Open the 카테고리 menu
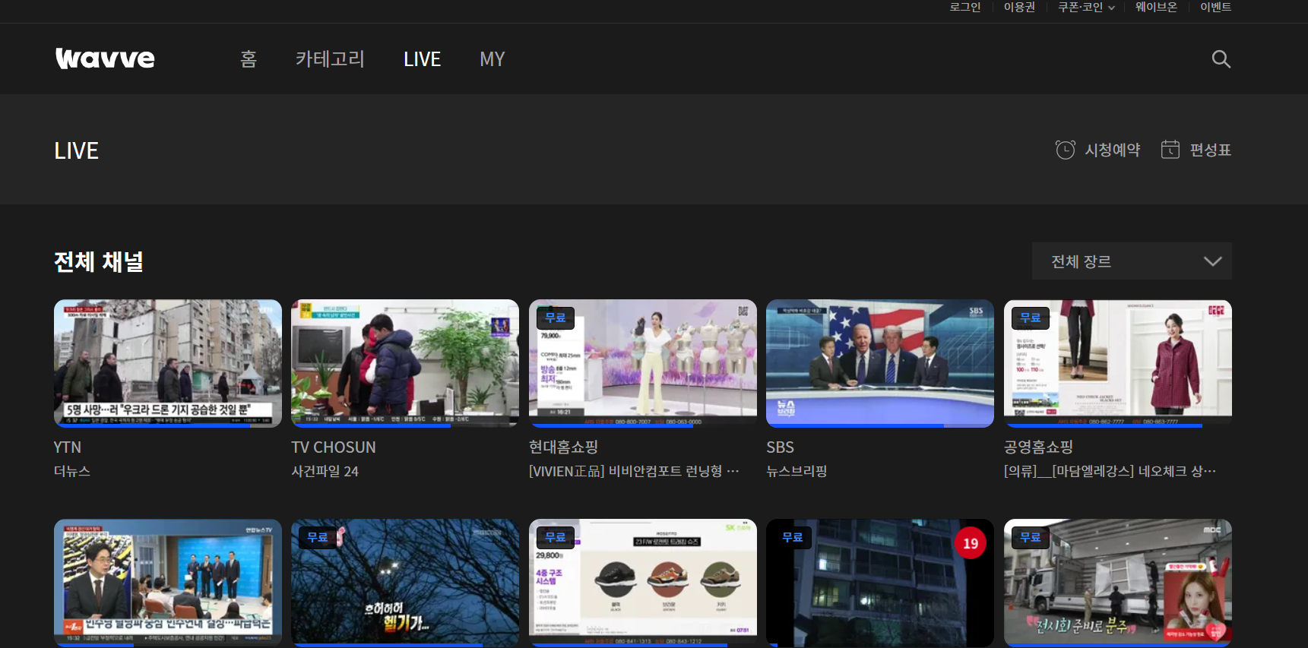Screen dimensions: 1308x648 tap(330, 59)
